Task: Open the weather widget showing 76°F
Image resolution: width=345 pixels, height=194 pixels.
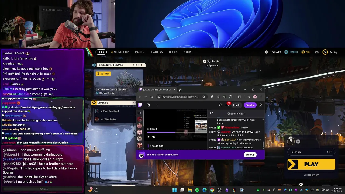Action: click(x=93, y=190)
